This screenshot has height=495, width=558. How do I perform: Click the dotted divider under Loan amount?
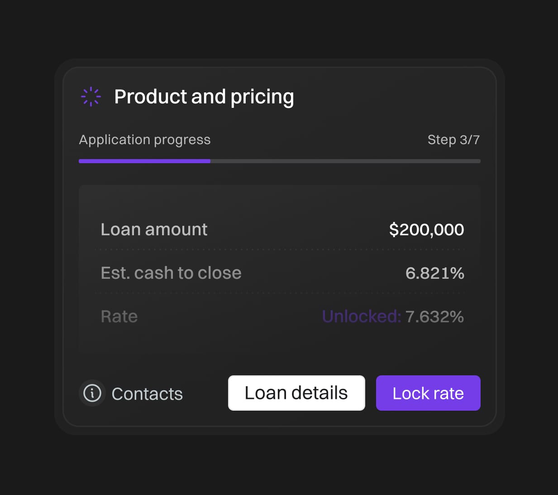pos(280,249)
